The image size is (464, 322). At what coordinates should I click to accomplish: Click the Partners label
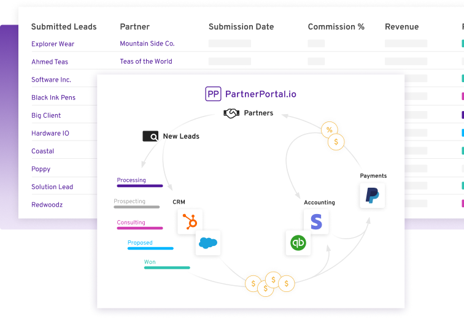click(x=258, y=113)
